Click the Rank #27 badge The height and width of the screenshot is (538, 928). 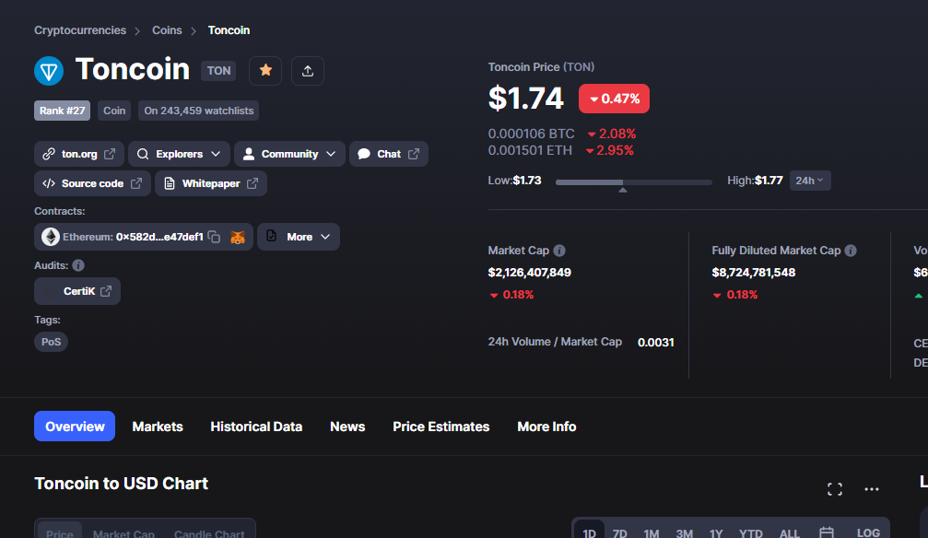click(x=62, y=111)
